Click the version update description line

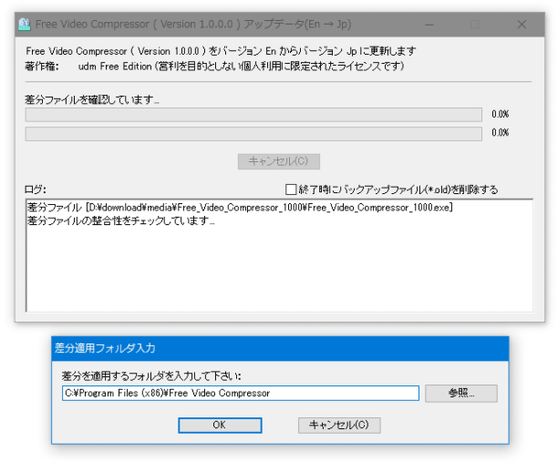click(221, 51)
